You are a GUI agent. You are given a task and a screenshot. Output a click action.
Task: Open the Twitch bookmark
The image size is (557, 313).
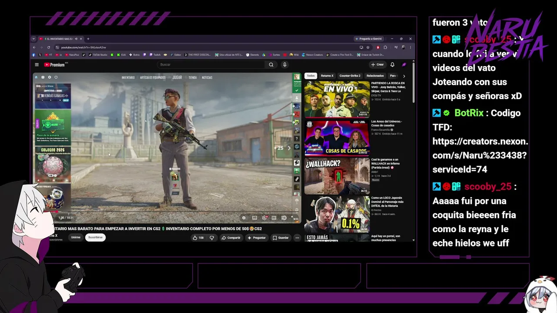tap(155, 55)
